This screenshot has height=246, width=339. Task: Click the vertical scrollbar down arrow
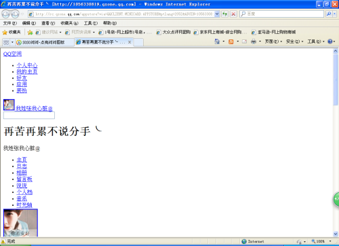click(x=336, y=234)
